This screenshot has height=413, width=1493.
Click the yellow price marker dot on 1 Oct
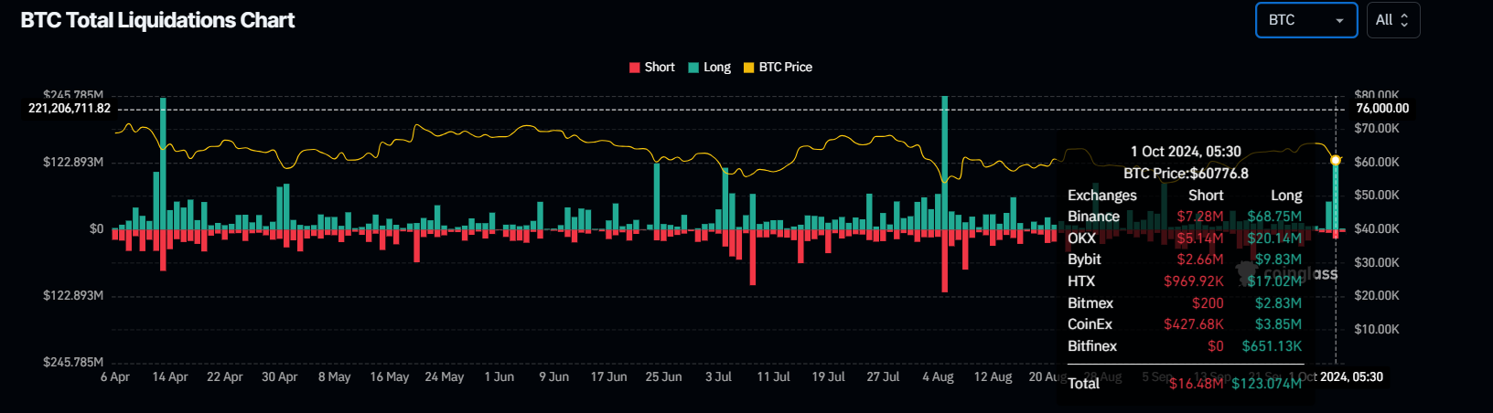click(x=1336, y=160)
